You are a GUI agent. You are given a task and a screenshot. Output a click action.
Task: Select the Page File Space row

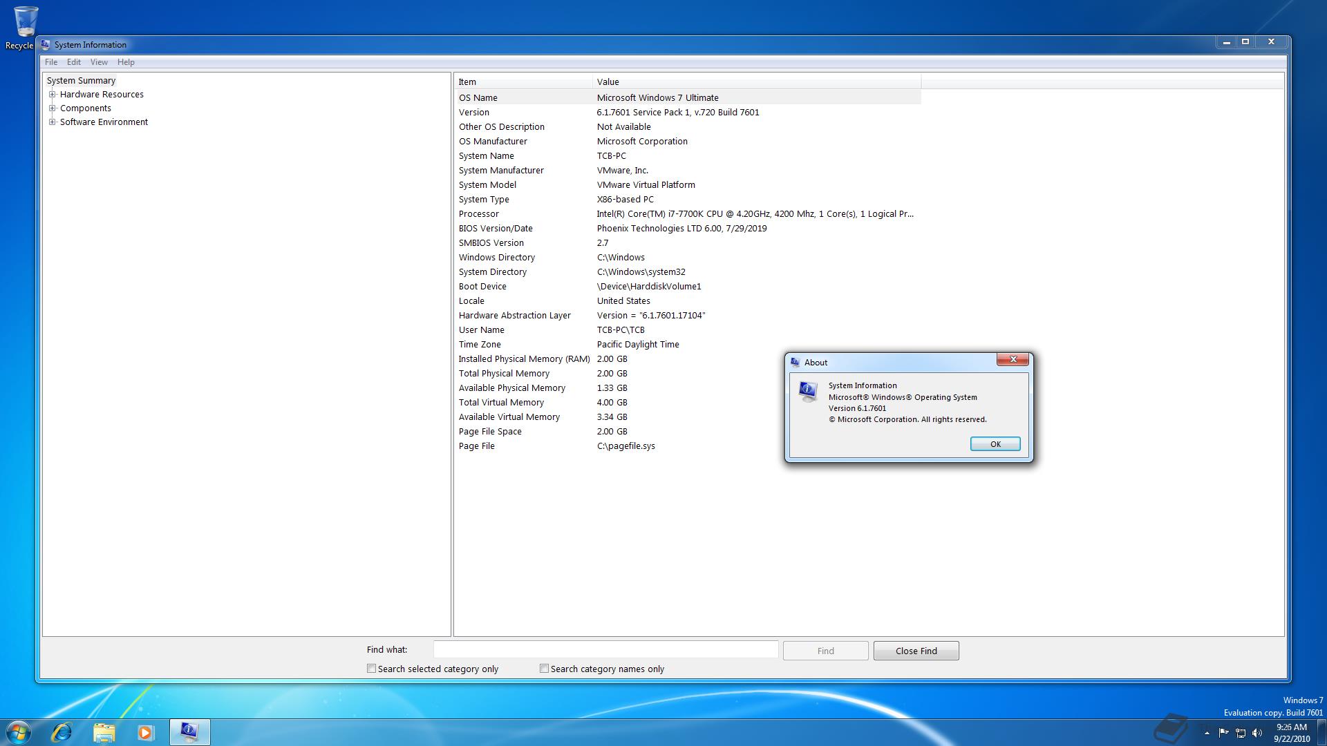[x=688, y=431]
